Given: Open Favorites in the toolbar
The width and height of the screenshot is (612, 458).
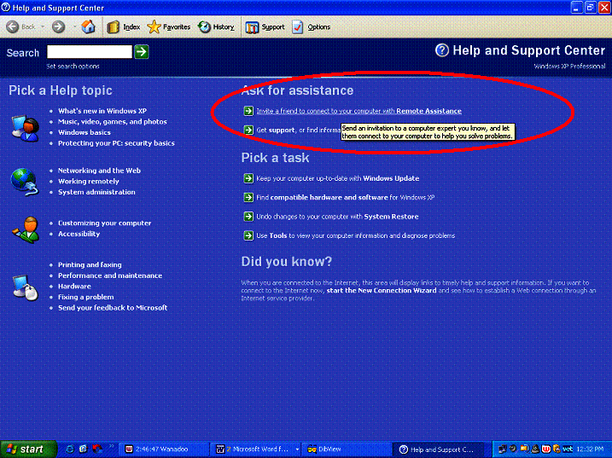Looking at the screenshot, I should [169, 26].
